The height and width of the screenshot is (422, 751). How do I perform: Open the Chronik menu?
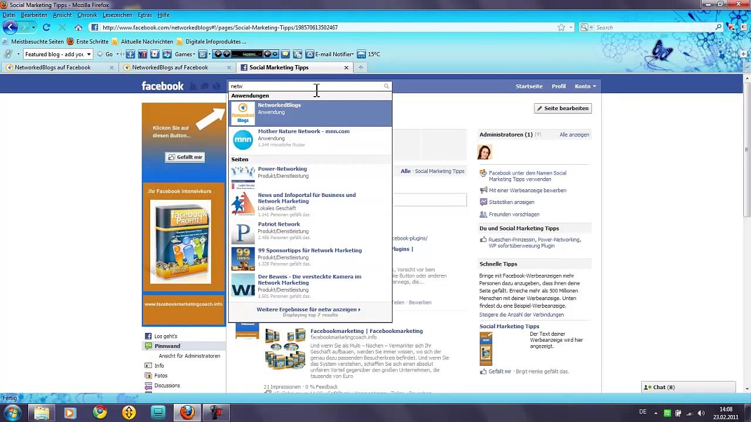click(x=87, y=15)
